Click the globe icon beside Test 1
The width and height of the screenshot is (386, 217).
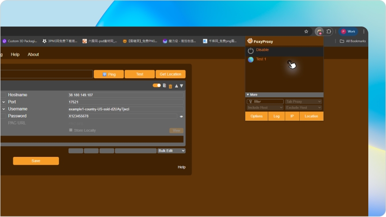click(x=251, y=60)
